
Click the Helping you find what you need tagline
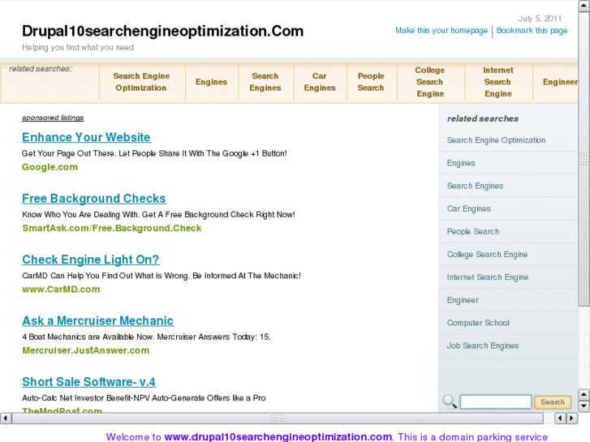(x=78, y=47)
